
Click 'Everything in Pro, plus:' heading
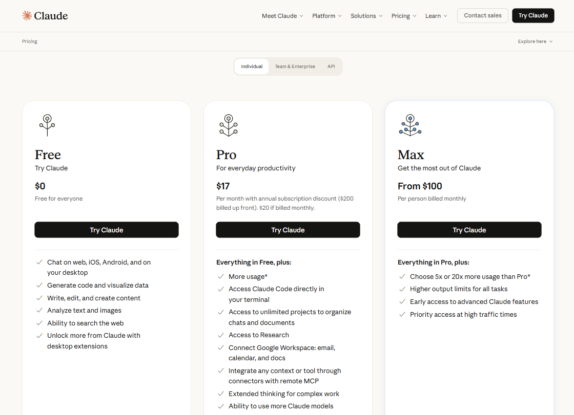(x=434, y=262)
